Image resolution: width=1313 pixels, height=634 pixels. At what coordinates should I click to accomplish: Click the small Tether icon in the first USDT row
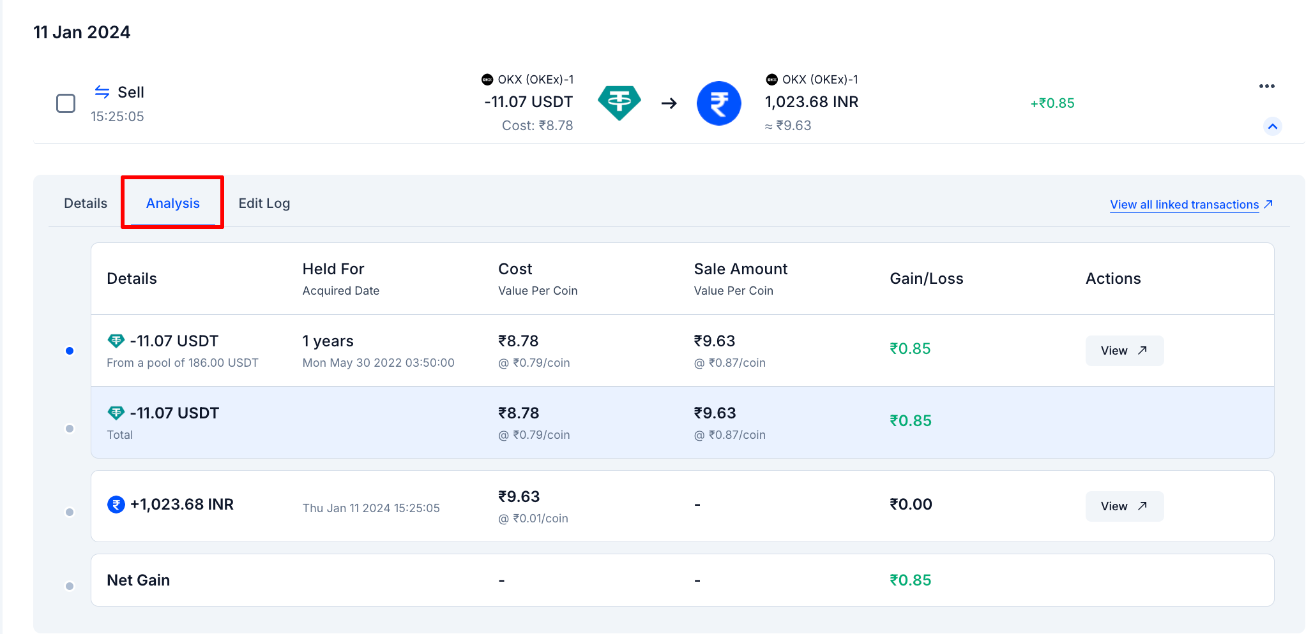(x=116, y=341)
